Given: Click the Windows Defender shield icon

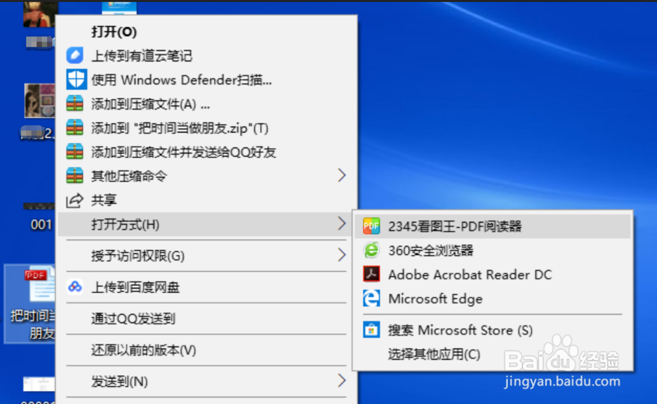Looking at the screenshot, I should point(76,79).
